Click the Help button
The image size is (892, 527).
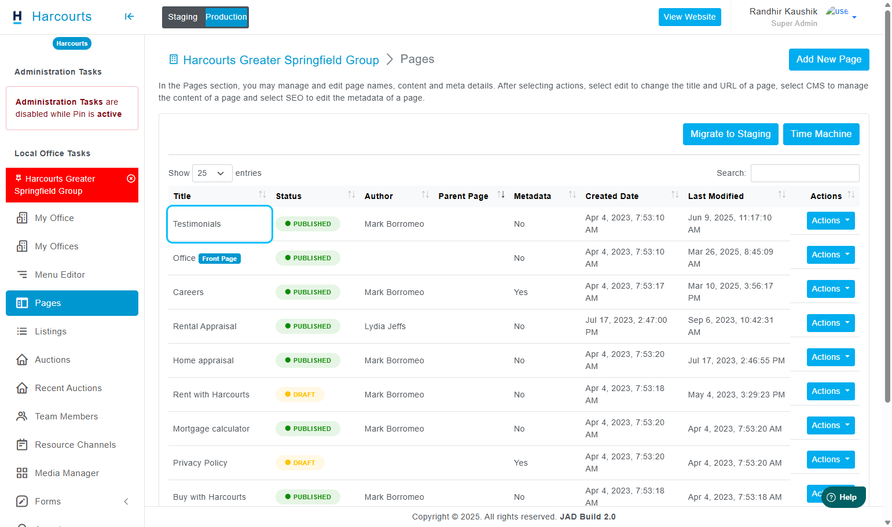[843, 497]
